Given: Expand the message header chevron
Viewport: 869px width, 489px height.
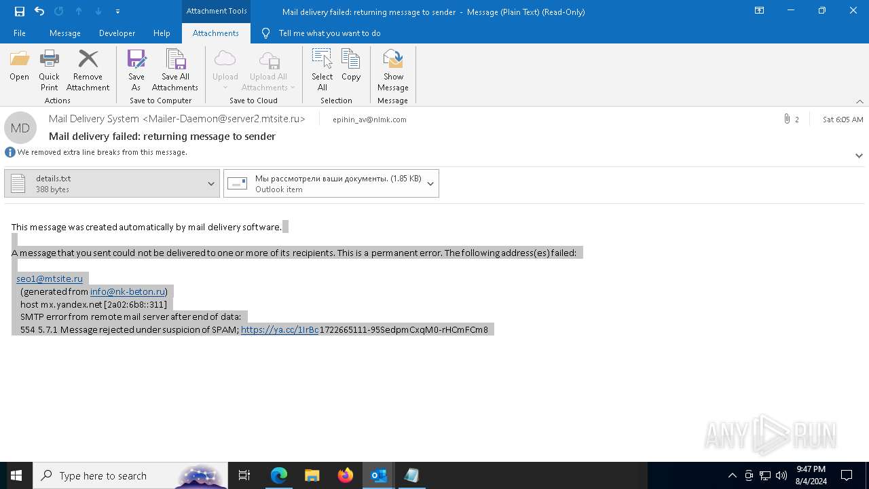Looking at the screenshot, I should (859, 156).
